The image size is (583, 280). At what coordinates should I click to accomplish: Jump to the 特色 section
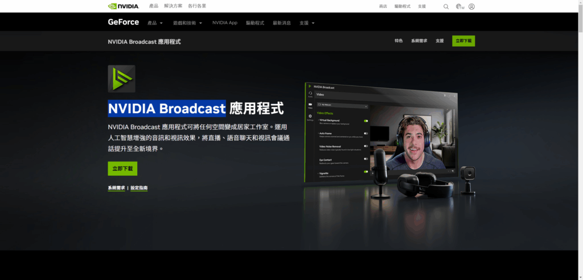pos(399,41)
